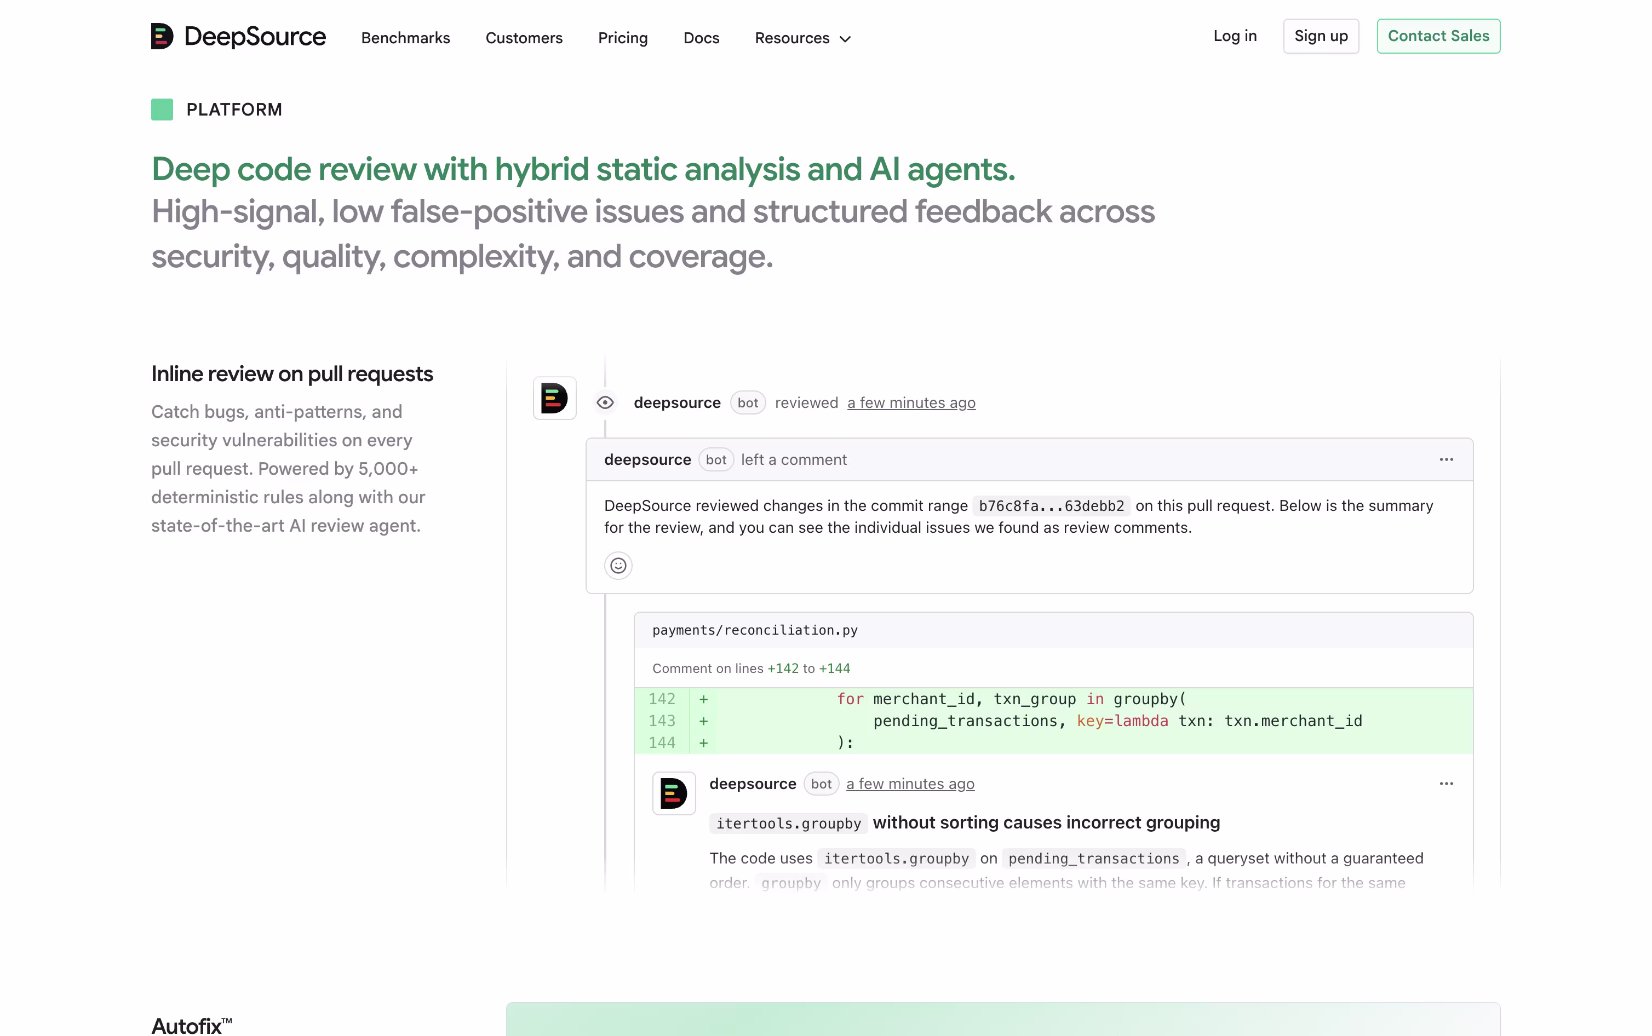Open the options menu on 'left a comment' header
Screen dimensions: 1652x1036
click(x=1447, y=459)
